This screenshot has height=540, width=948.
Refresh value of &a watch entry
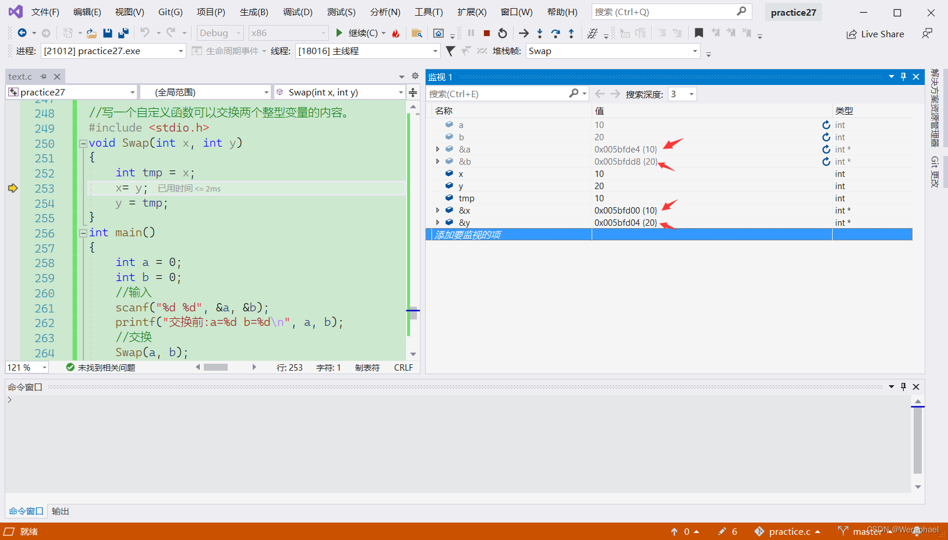click(x=826, y=150)
